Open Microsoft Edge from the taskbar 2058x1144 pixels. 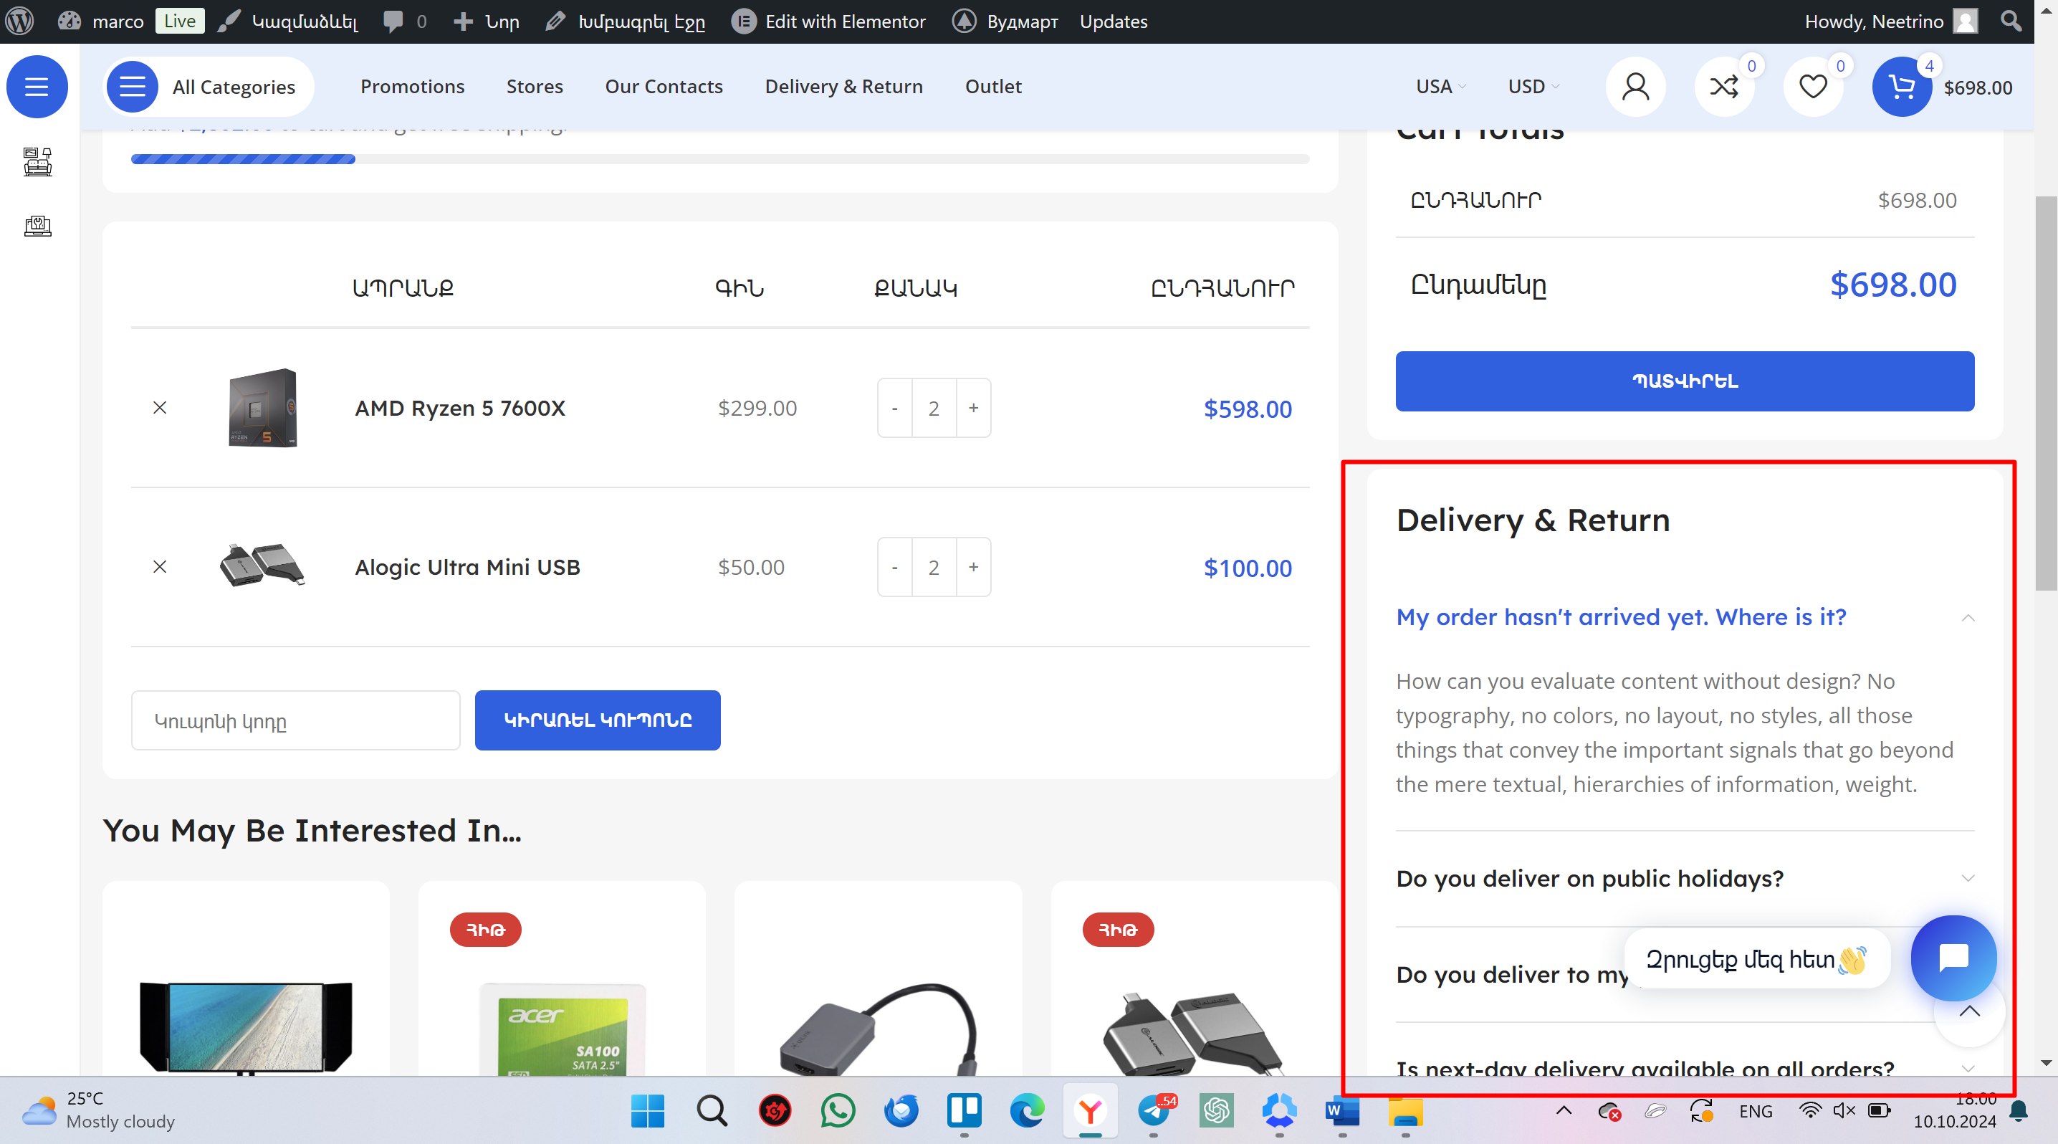tap(1027, 1110)
